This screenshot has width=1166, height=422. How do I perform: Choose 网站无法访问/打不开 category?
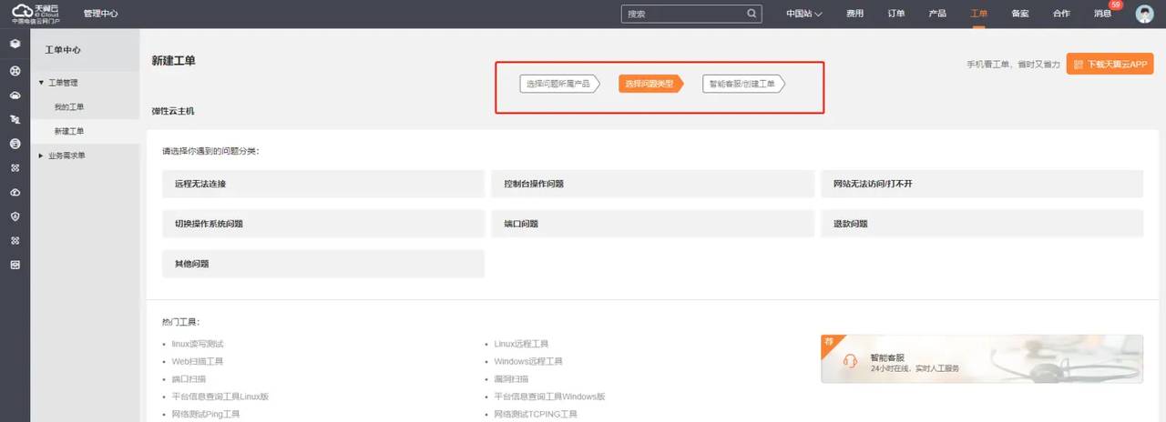982,184
